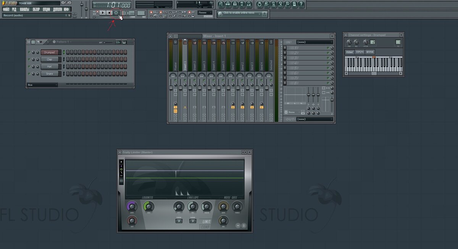Click the Clap channel button

[50, 59]
